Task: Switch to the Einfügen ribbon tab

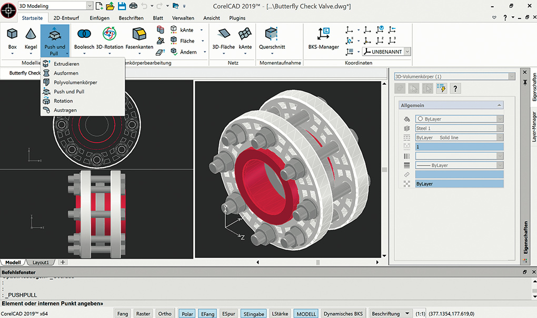Action: (100, 18)
